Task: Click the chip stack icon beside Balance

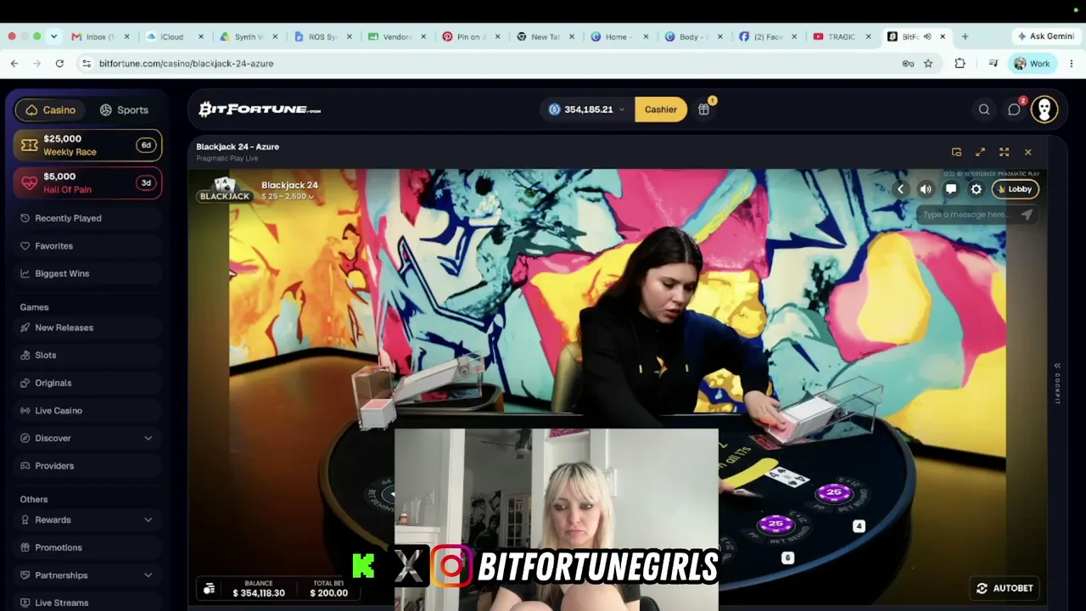Action: click(x=210, y=588)
